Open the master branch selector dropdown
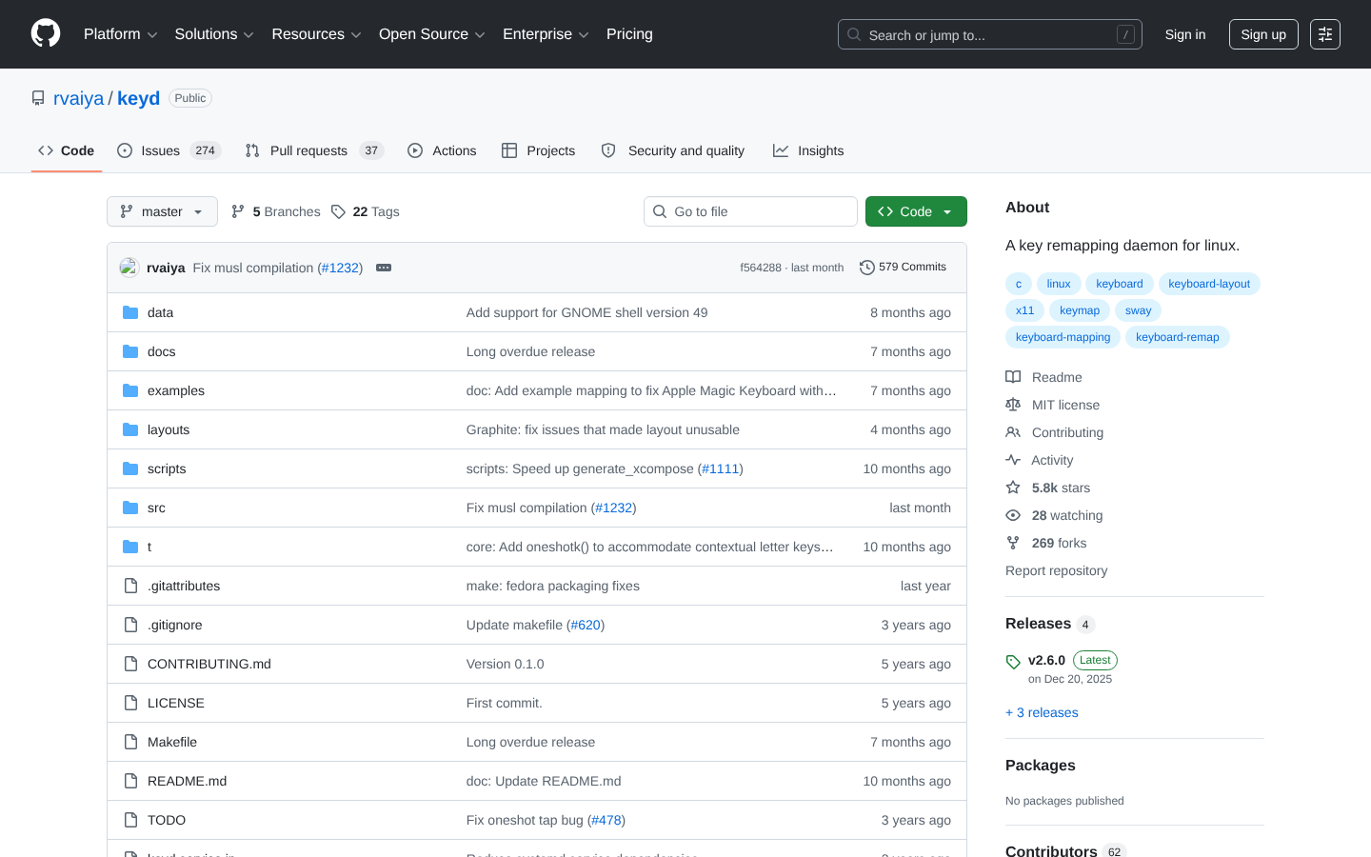This screenshot has height=857, width=1371. (162, 211)
